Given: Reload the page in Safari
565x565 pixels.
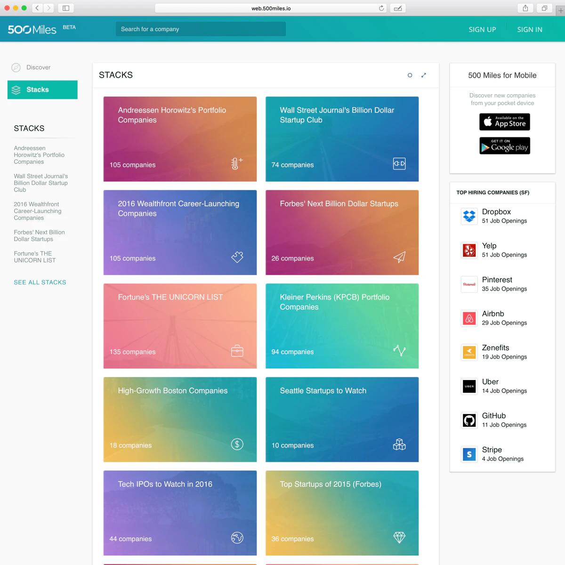Looking at the screenshot, I should (381, 8).
